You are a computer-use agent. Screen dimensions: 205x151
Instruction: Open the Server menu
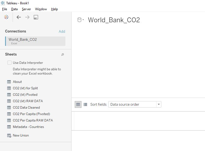pyautogui.click(x=27, y=9)
